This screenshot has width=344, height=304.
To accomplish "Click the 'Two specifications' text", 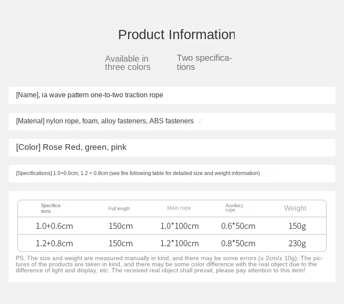I will click(x=204, y=63).
